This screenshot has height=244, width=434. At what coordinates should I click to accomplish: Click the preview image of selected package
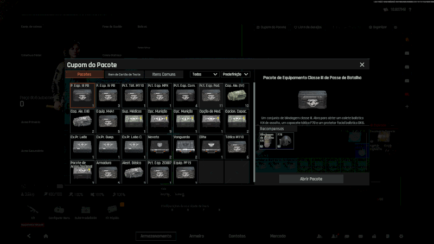[312, 100]
